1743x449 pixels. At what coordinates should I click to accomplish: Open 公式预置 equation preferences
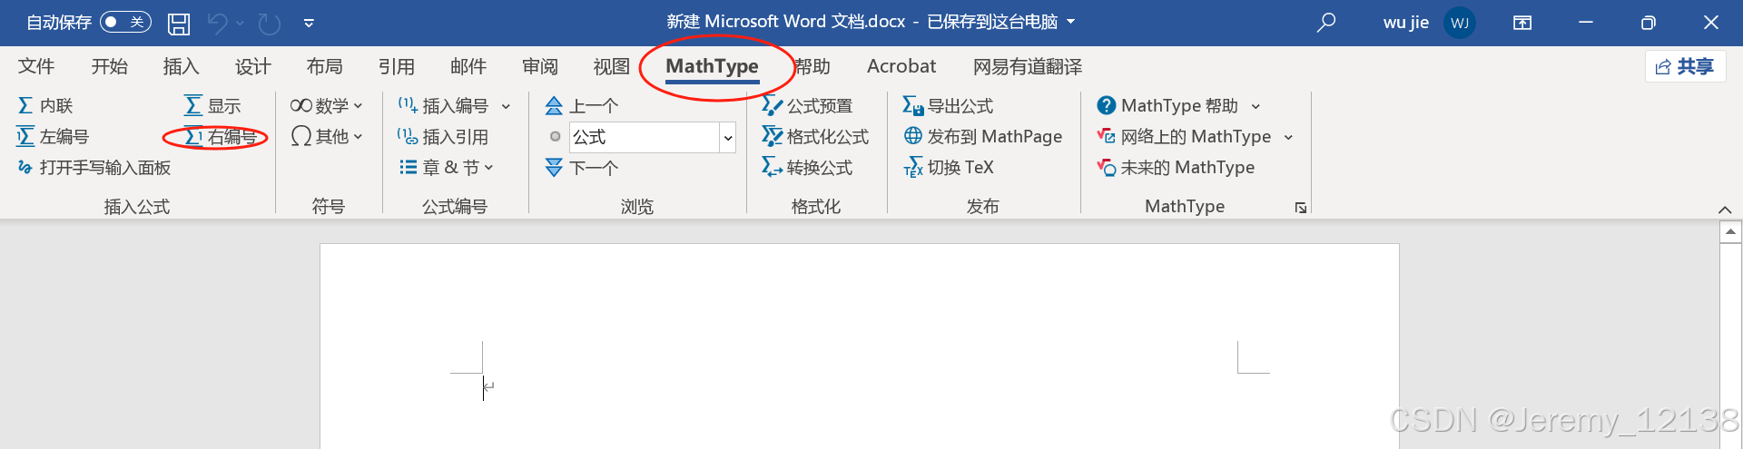click(807, 106)
